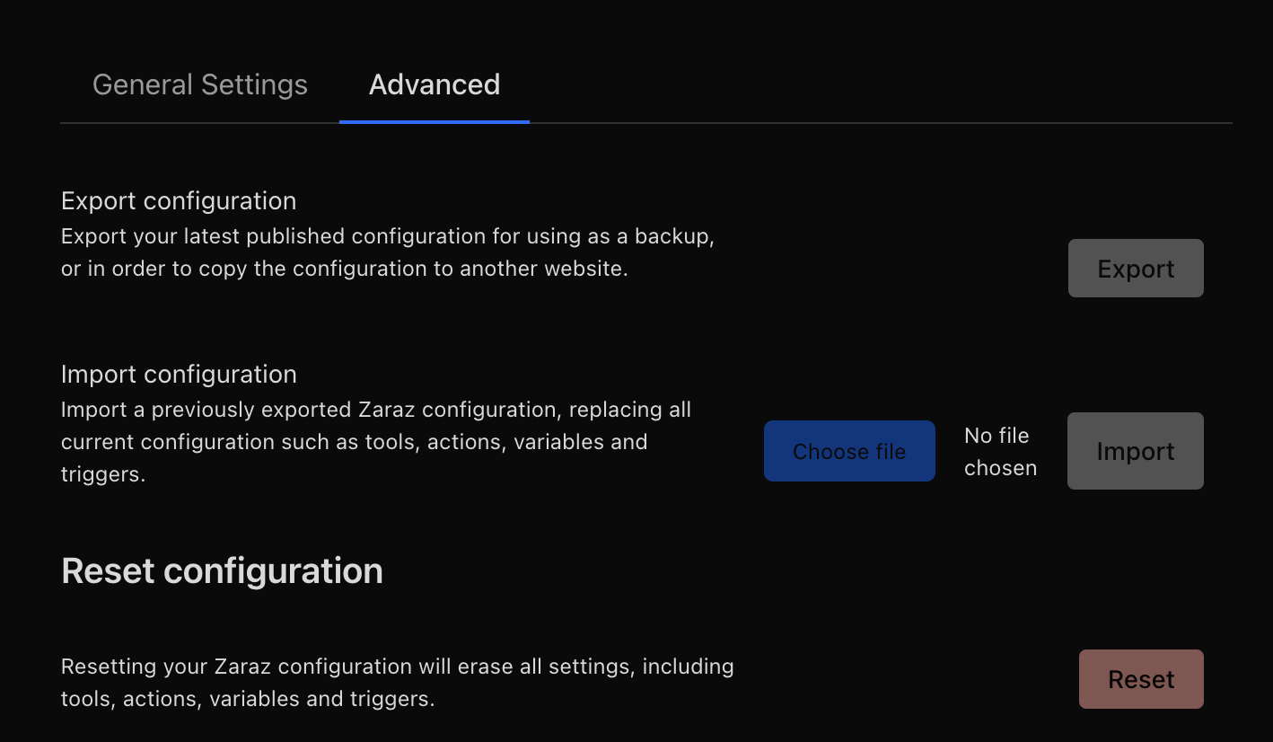Click the blue underline under Advanced
Screen dimensions: 1273x742
tap(435, 121)
